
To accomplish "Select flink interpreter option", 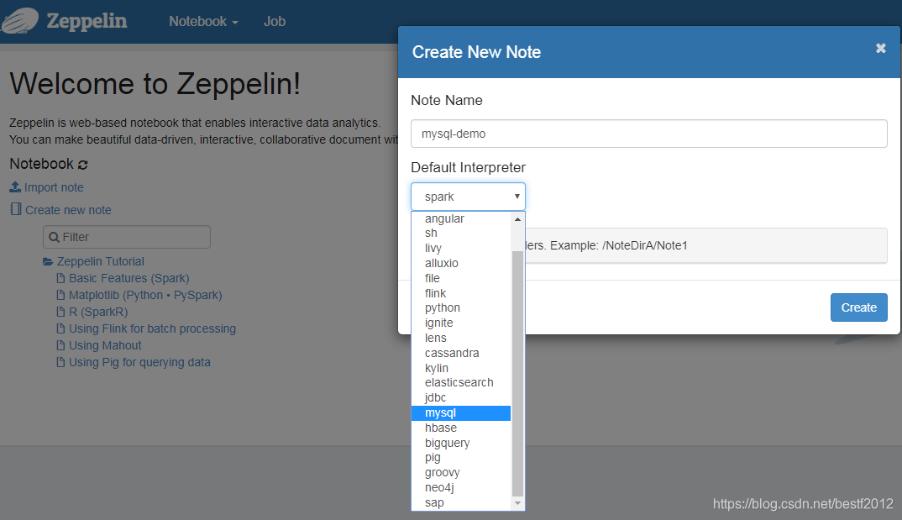I will click(x=461, y=293).
